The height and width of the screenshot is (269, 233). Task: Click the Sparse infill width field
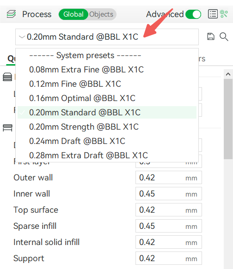click(169, 226)
